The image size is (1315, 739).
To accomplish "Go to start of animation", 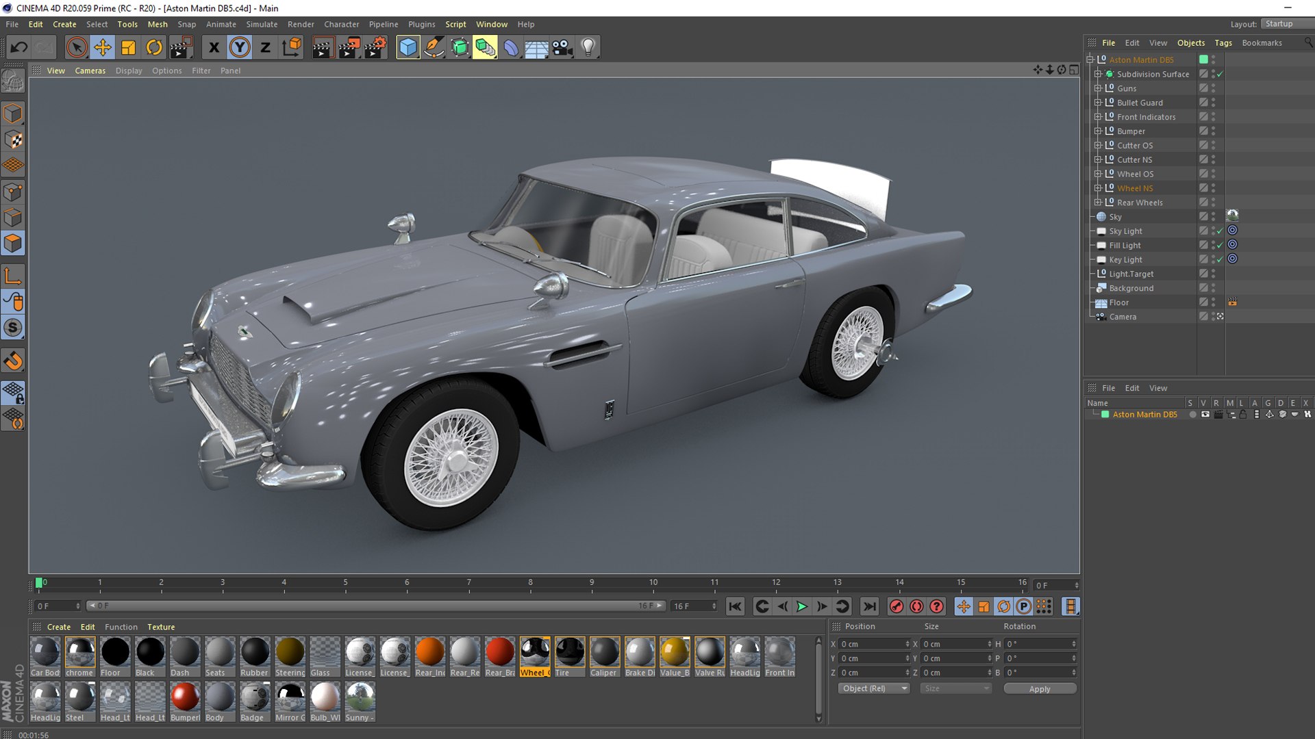I will coord(735,606).
